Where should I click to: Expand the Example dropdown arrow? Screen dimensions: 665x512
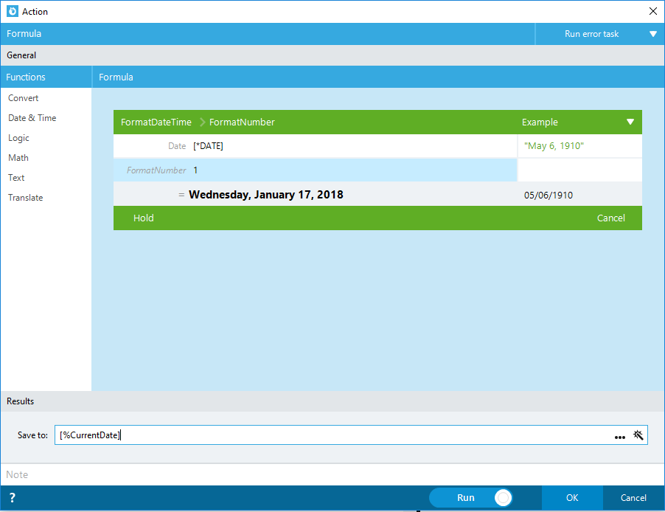[x=630, y=122]
